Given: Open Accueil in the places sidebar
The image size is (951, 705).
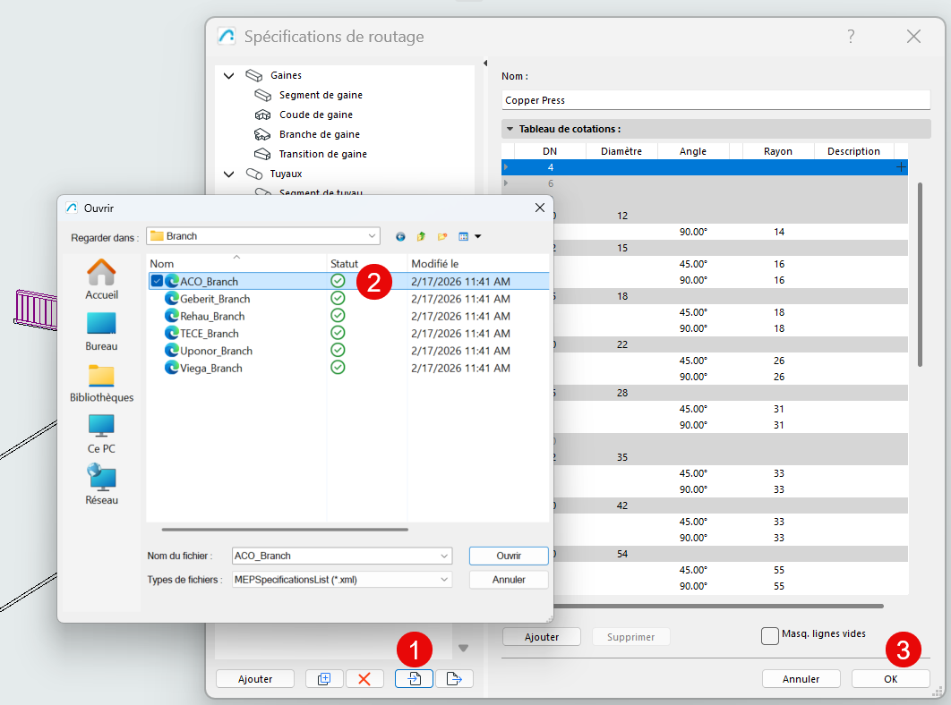Looking at the screenshot, I should 101,279.
